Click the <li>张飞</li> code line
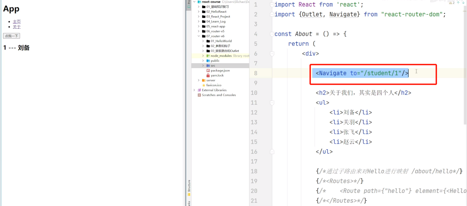 click(x=351, y=132)
